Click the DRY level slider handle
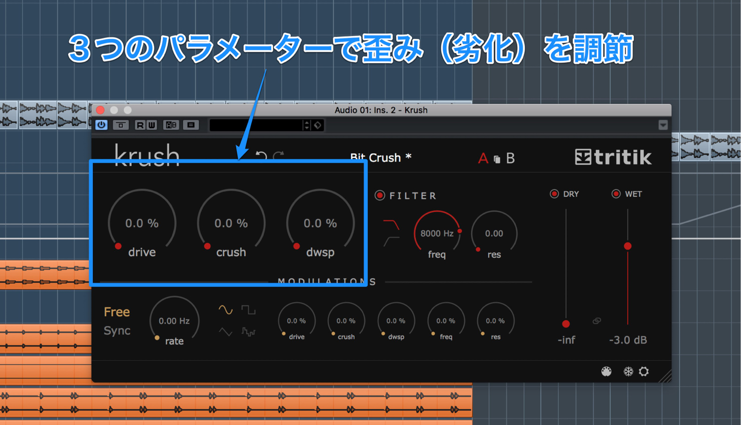 coord(566,324)
